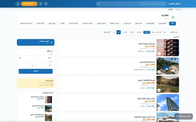Open sidebar recent ad دور أرضي thumbnail

(48, 99)
